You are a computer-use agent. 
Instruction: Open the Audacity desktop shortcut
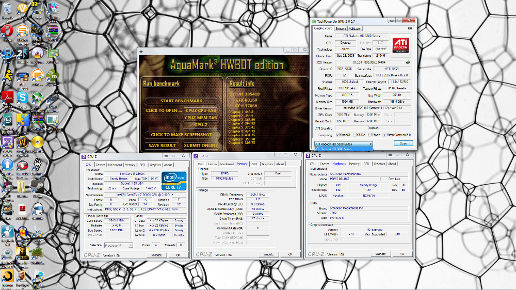22,233
